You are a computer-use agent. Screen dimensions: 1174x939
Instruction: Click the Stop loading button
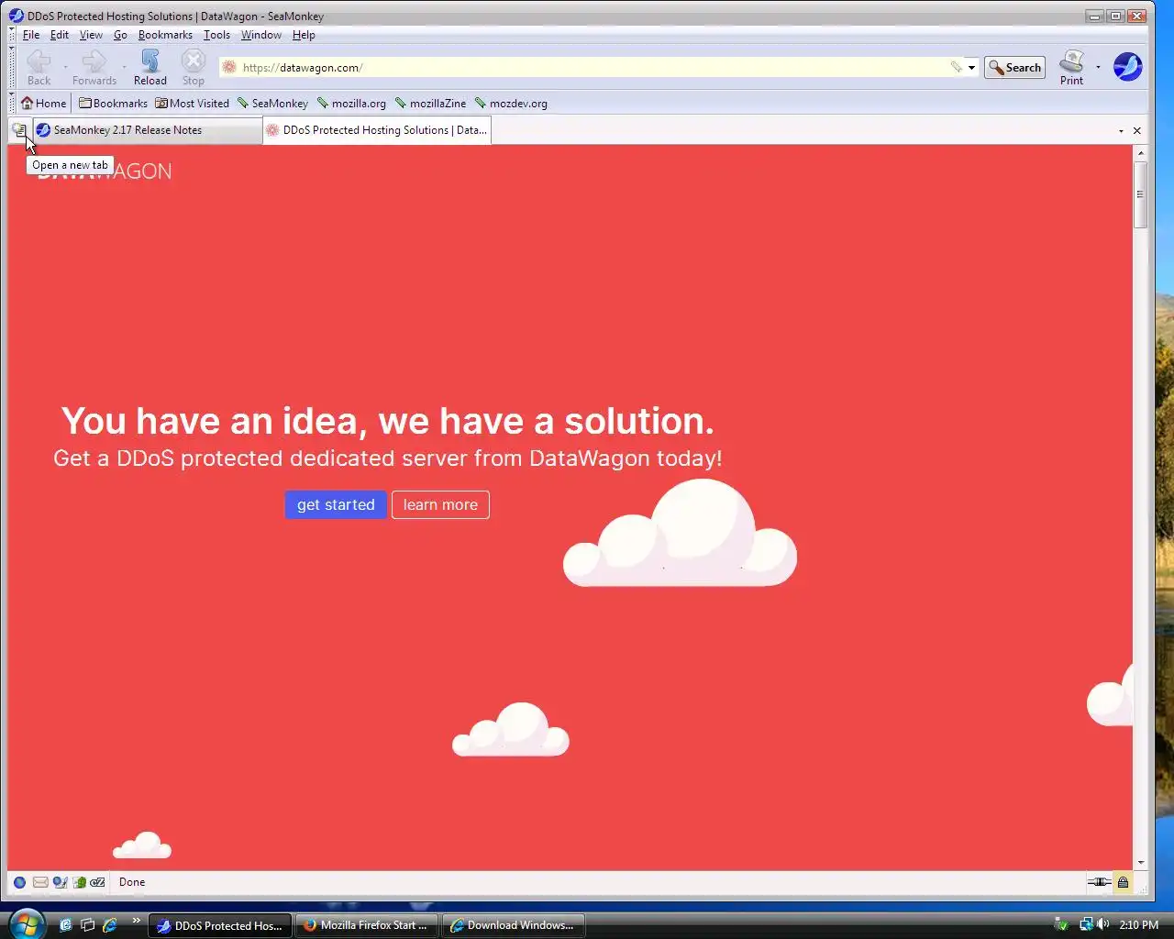tap(193, 67)
